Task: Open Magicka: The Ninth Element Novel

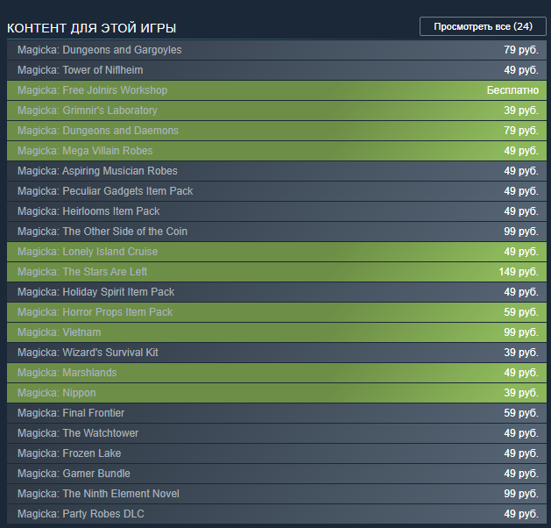Action: 277,494
